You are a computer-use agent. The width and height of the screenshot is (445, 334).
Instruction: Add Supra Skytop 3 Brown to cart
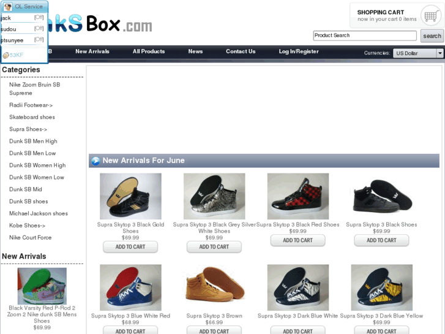pos(214,330)
